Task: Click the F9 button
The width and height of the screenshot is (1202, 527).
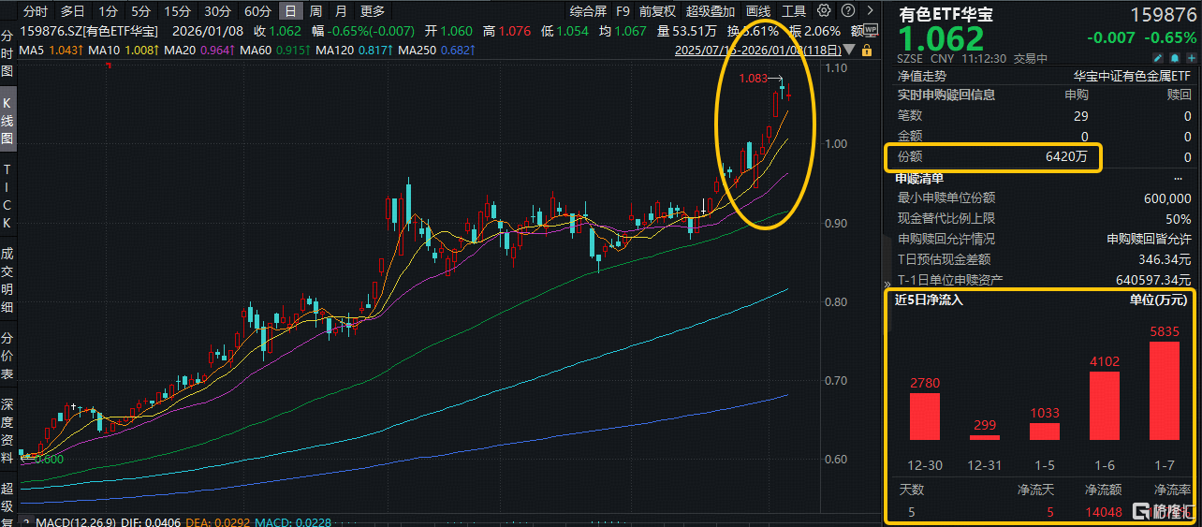Action: (x=623, y=11)
